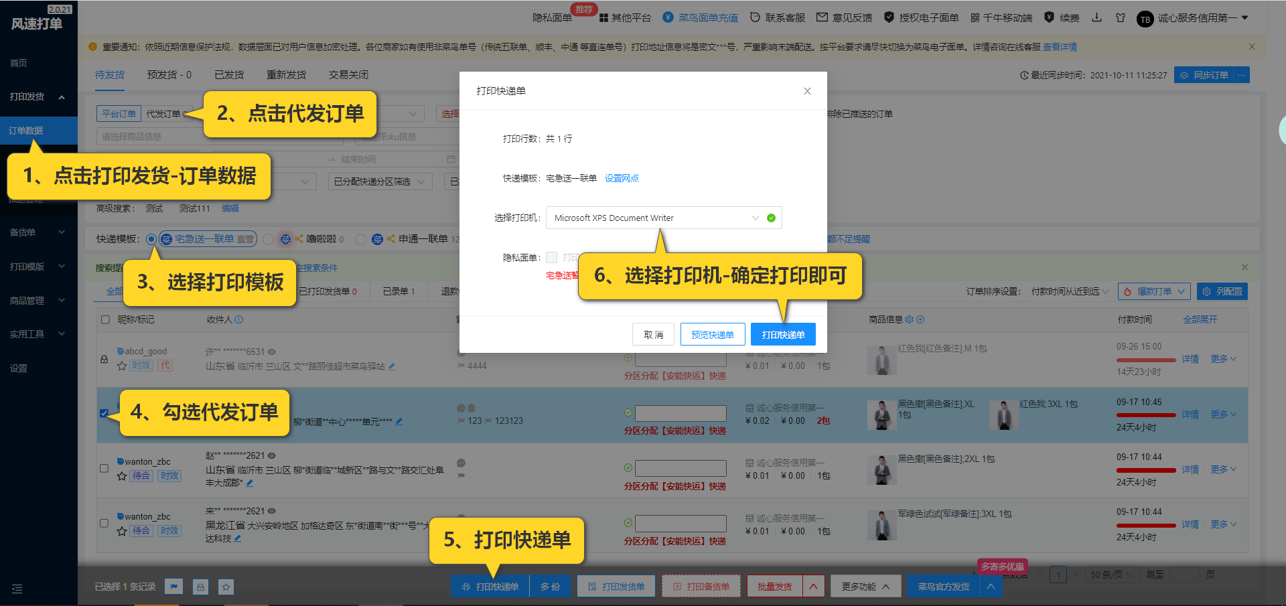The width and height of the screenshot is (1286, 606).
Task: Toggle 隐私面单 checkbox in dialog
Action: (551, 257)
